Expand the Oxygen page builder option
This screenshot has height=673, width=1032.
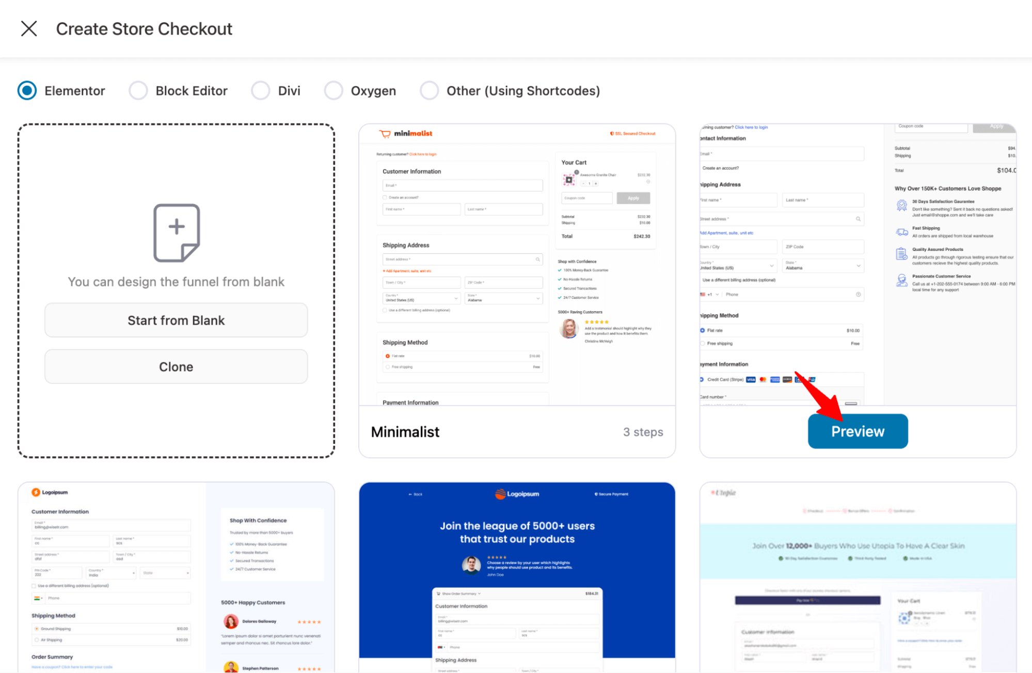coord(333,90)
